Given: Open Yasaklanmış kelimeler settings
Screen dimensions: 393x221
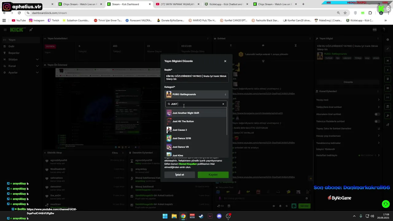Looking at the screenshot, I should coord(348,143).
